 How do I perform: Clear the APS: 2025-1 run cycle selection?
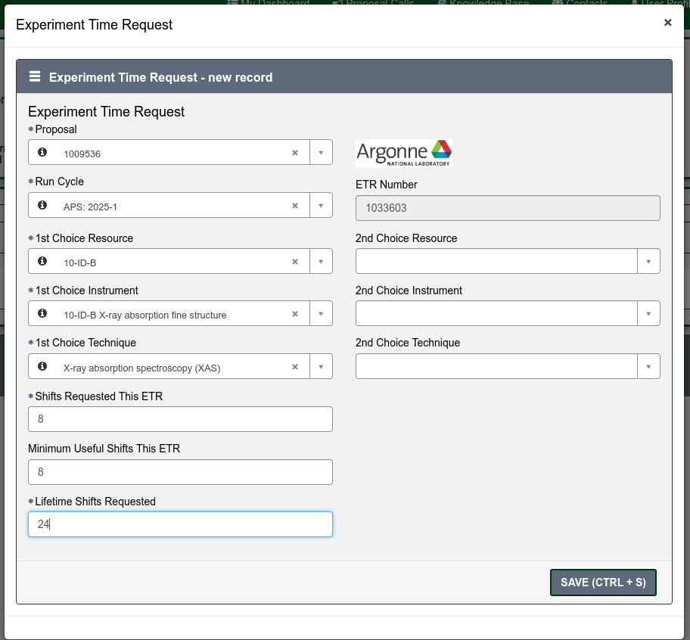(x=295, y=206)
